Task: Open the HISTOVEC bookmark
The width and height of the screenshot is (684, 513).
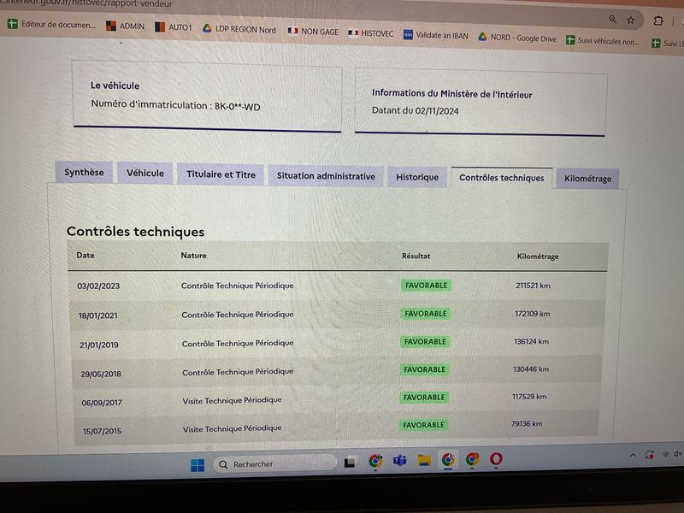Action: tap(370, 32)
